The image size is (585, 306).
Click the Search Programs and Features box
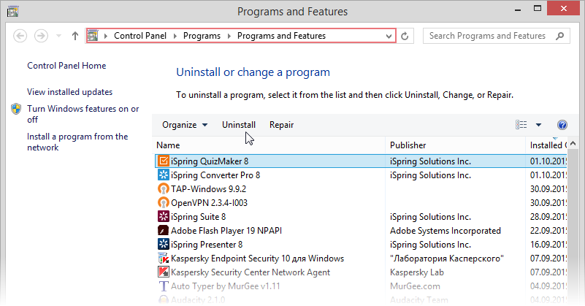(488, 36)
